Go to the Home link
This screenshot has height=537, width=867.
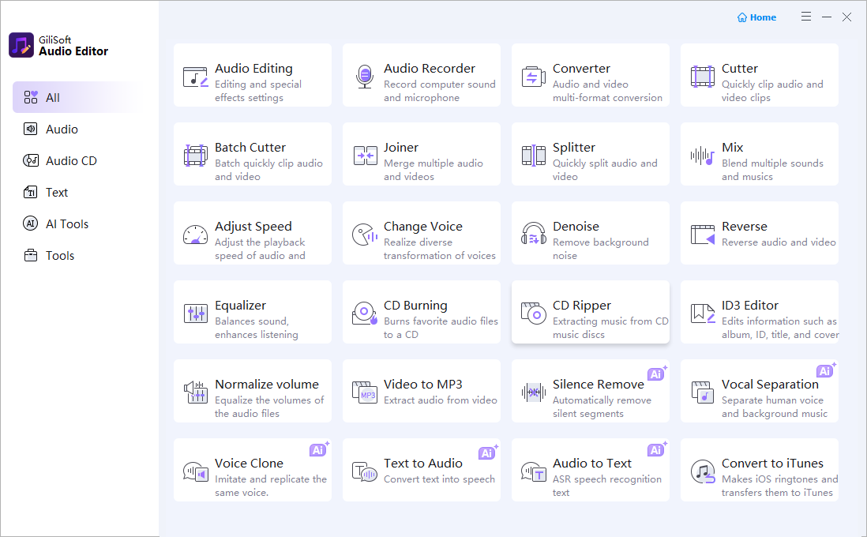[x=756, y=17]
